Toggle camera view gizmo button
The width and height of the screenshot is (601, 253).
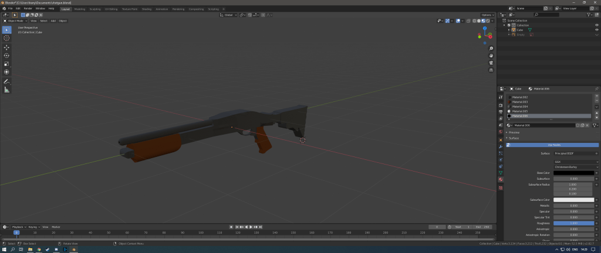[491, 63]
